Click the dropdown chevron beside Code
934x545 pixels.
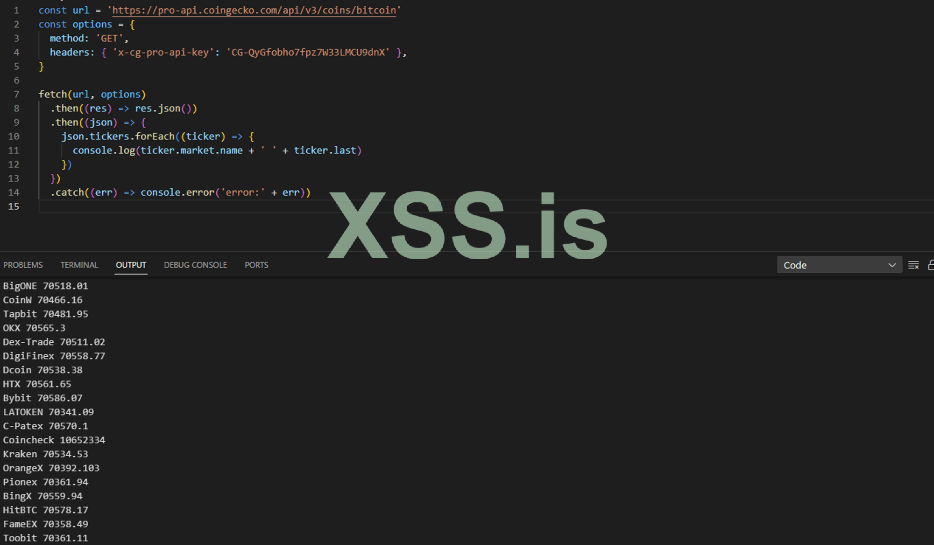point(892,265)
